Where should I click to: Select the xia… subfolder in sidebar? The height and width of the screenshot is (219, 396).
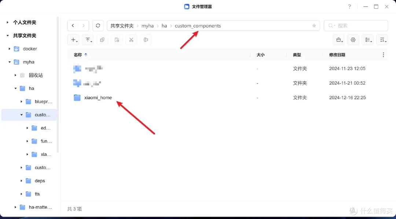(46, 154)
